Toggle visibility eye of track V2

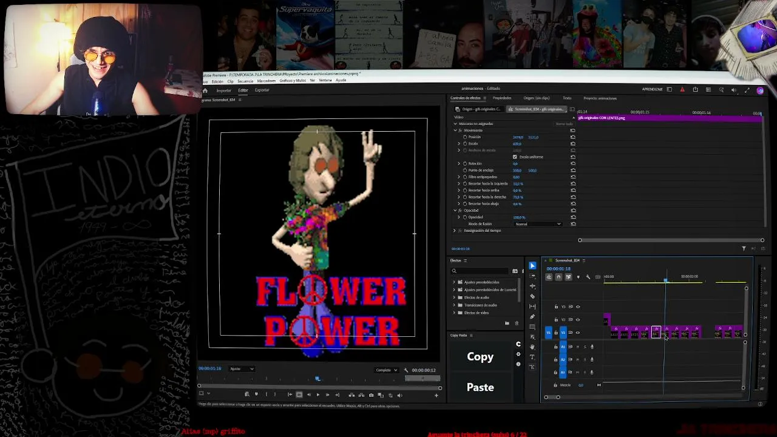[578, 319]
